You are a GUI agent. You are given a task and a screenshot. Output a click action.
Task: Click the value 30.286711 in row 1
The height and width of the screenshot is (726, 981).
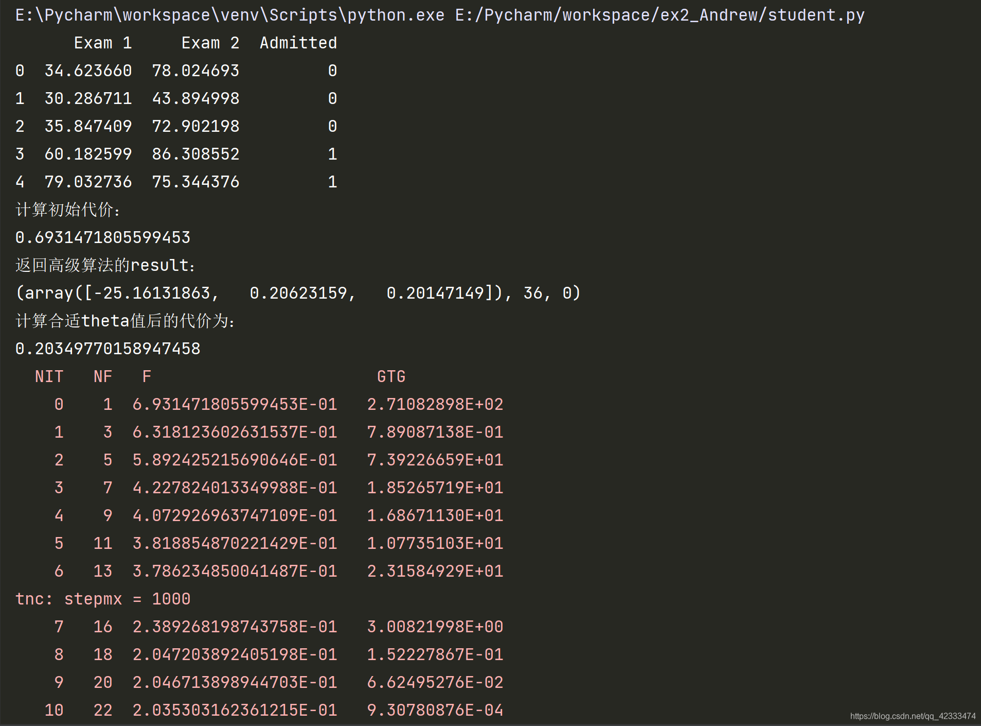point(88,98)
